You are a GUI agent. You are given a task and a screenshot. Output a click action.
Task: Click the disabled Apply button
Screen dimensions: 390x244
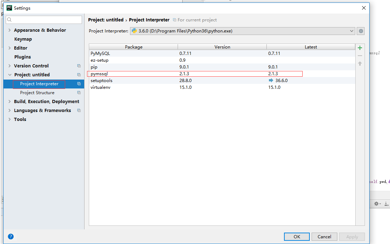click(352, 237)
